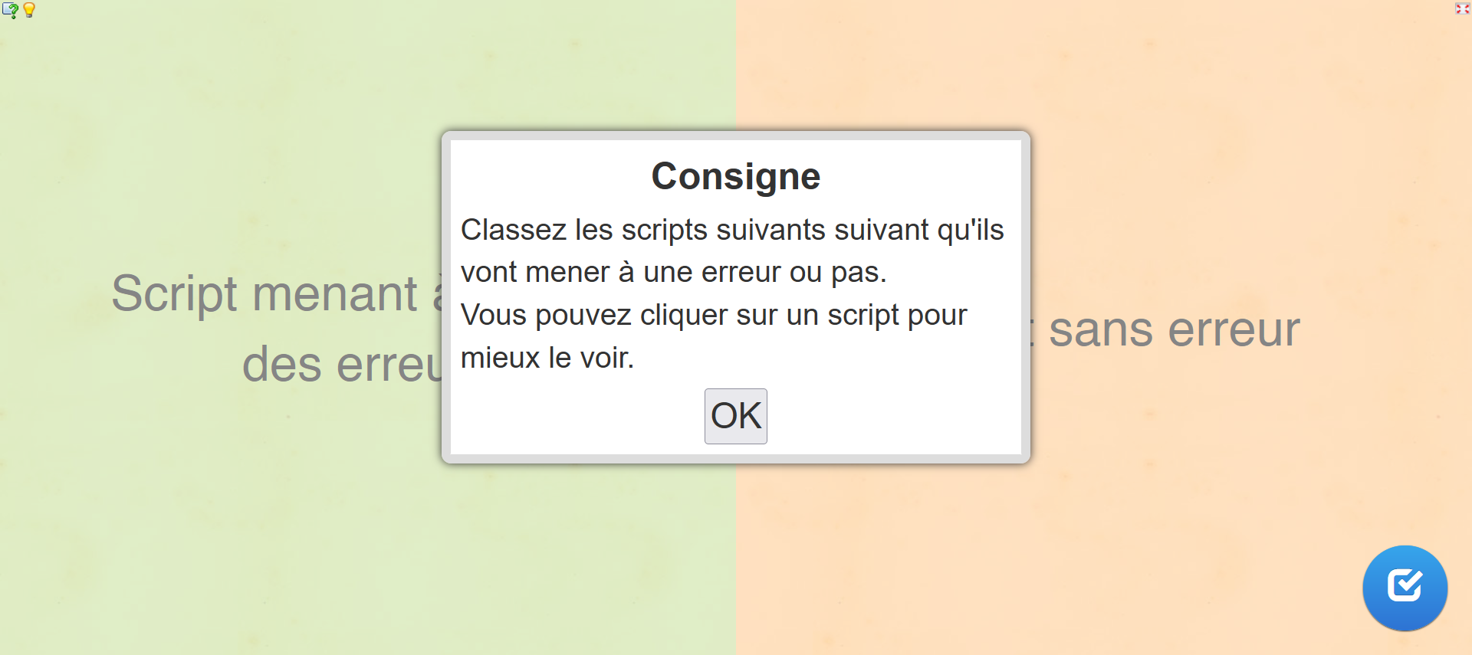The height and width of the screenshot is (655, 1472).
Task: Click the line Vous pouvez cliquer sur un script
Action: click(x=714, y=315)
